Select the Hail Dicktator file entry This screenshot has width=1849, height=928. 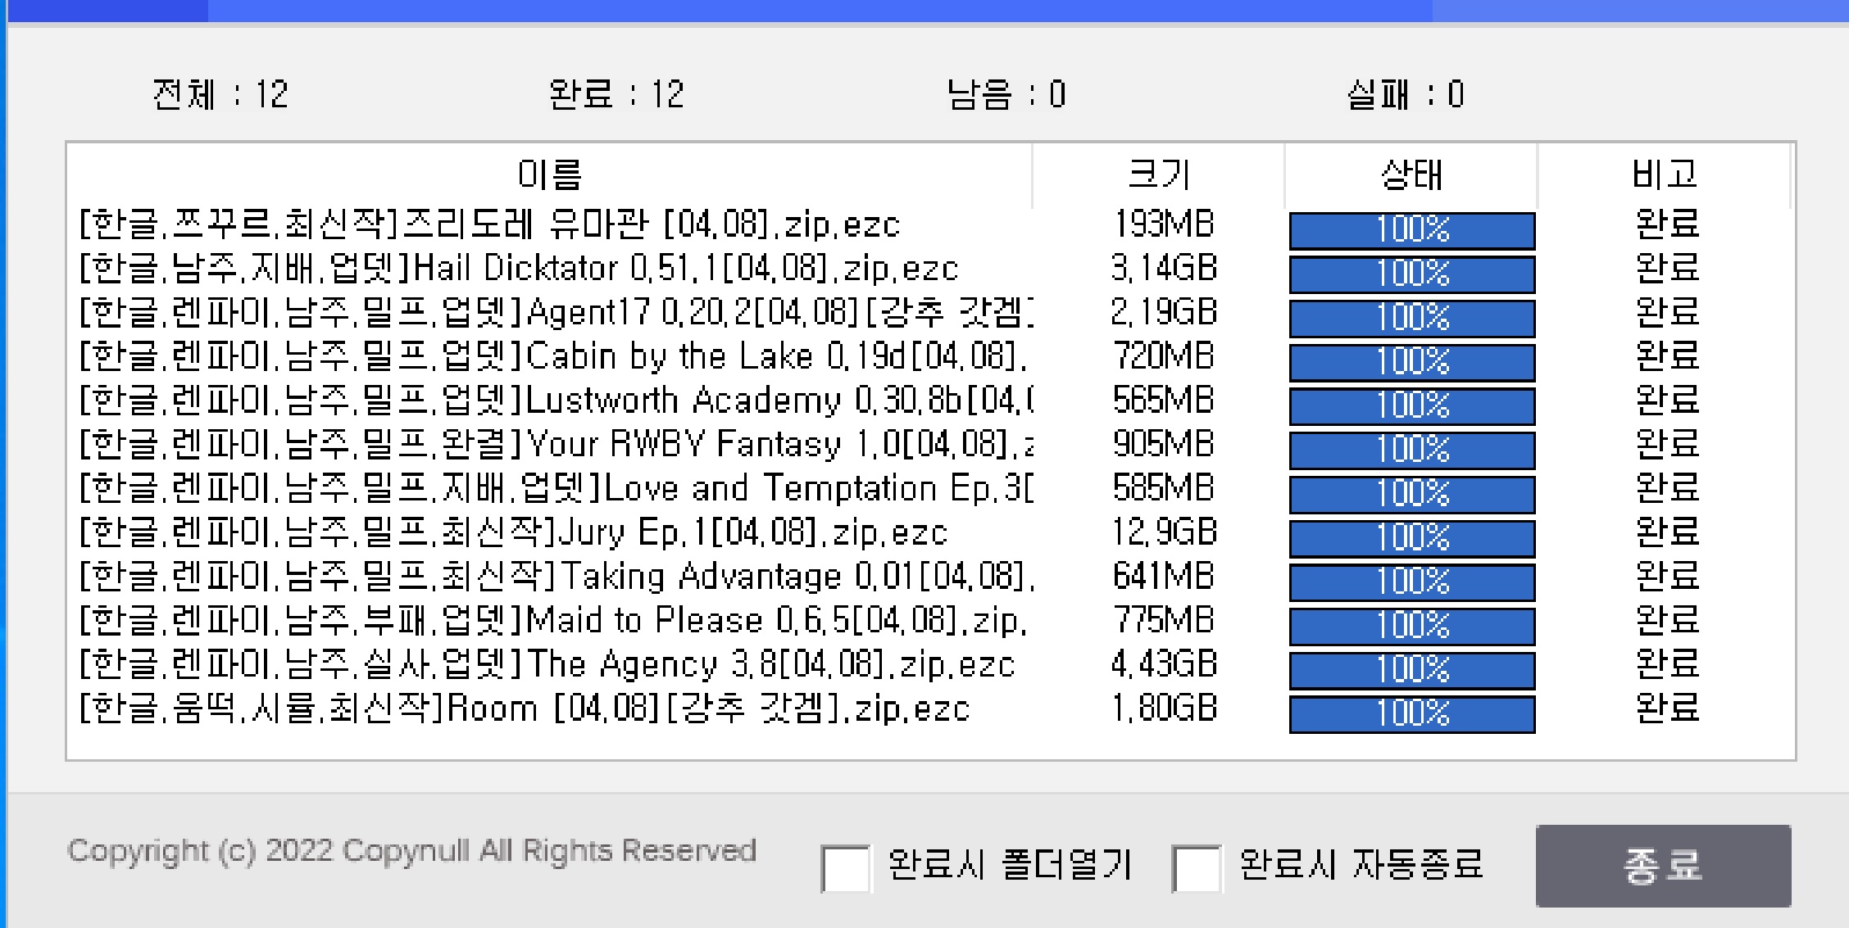click(518, 269)
